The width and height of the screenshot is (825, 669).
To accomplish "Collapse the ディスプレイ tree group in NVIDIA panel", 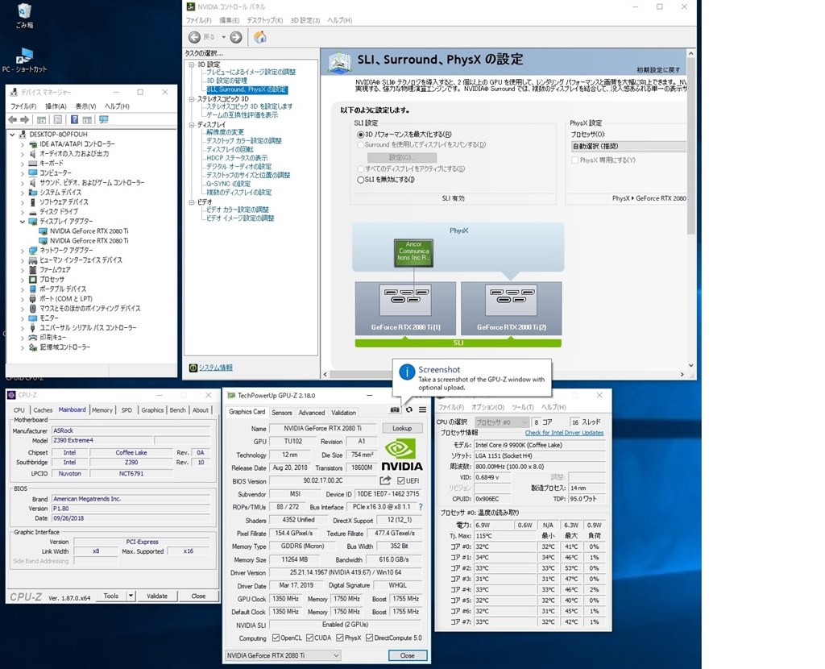I will 192,125.
